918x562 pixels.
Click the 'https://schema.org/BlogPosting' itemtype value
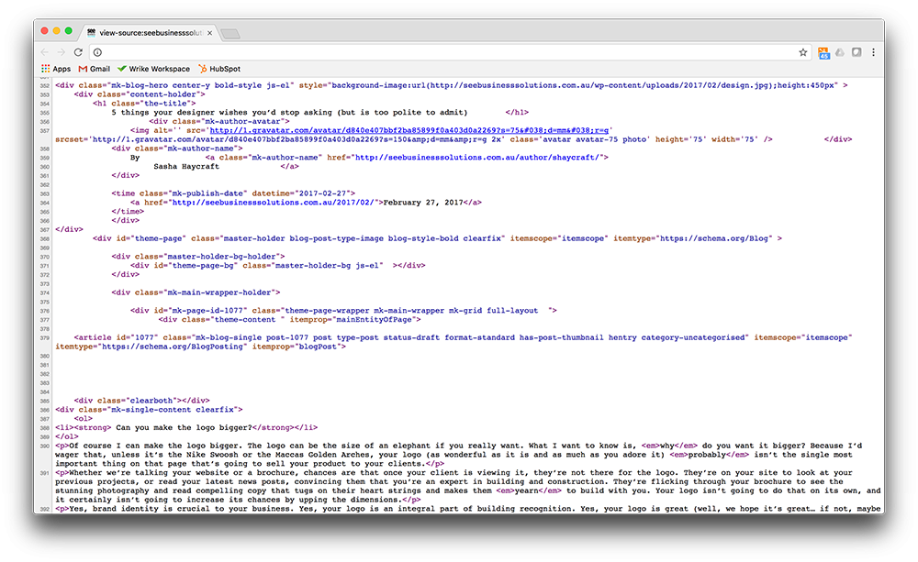pyautogui.click(x=173, y=347)
